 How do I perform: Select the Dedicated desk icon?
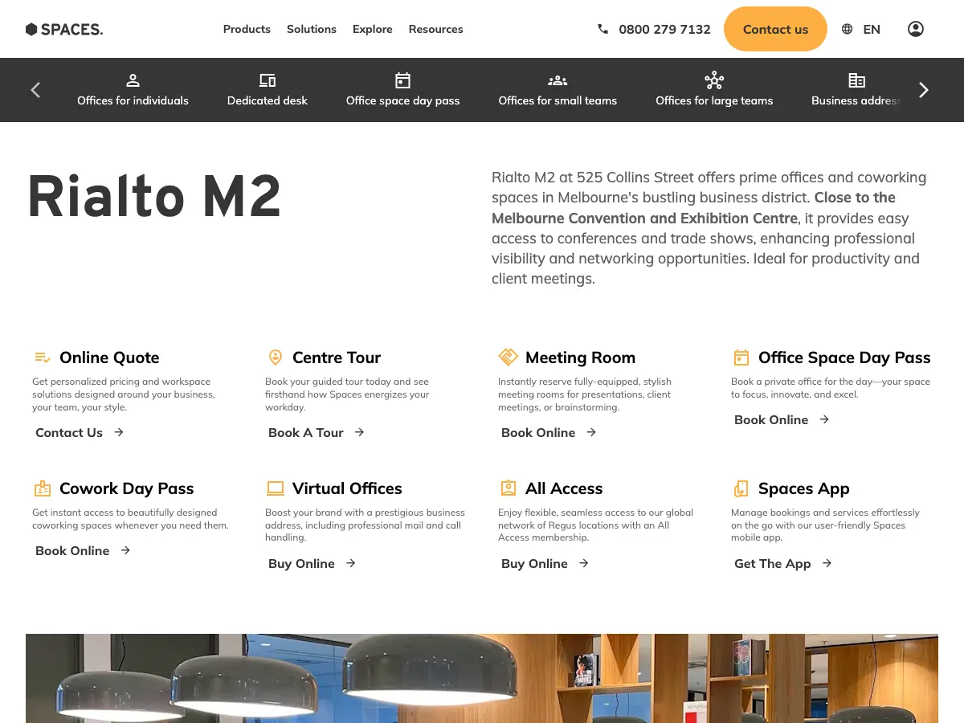coord(268,80)
